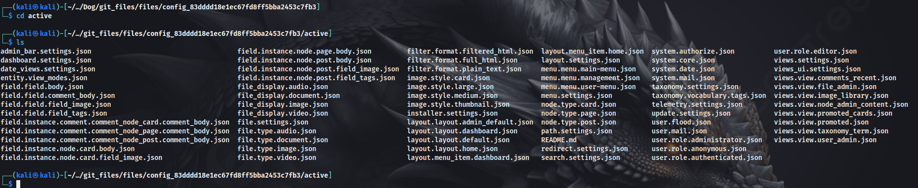
Task: Click the 'cd active' command text
Action: tap(34, 16)
